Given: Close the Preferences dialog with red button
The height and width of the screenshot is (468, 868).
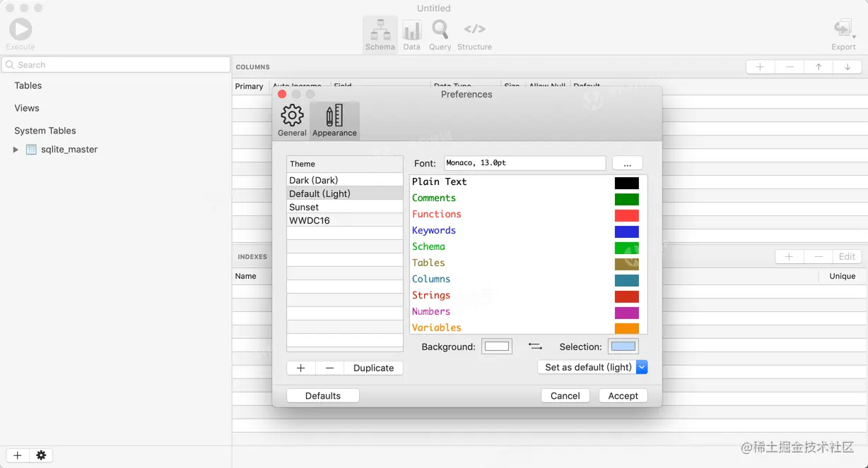Looking at the screenshot, I should pyautogui.click(x=282, y=94).
